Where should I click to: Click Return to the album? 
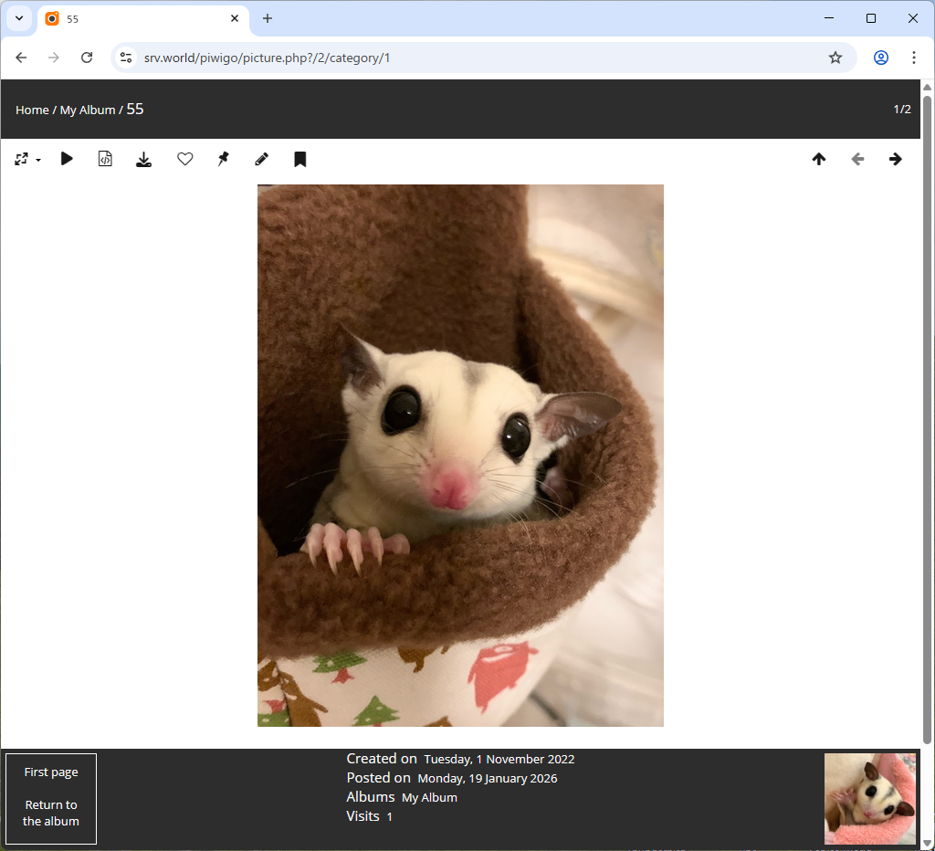point(50,813)
